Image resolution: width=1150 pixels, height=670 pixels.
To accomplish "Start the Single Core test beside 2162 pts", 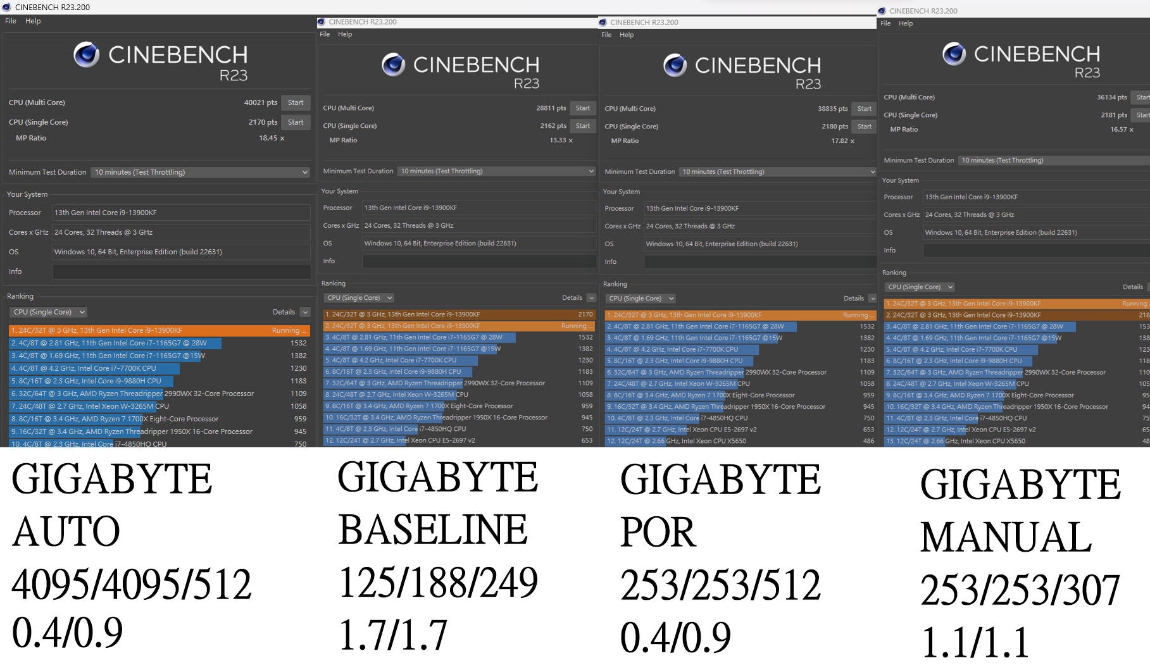I will pyautogui.click(x=583, y=126).
